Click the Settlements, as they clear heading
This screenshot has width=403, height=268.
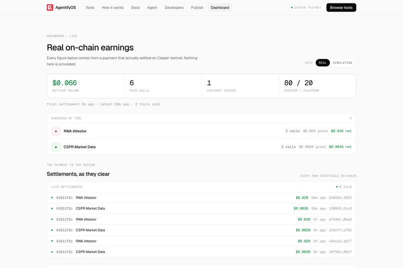[x=78, y=174]
